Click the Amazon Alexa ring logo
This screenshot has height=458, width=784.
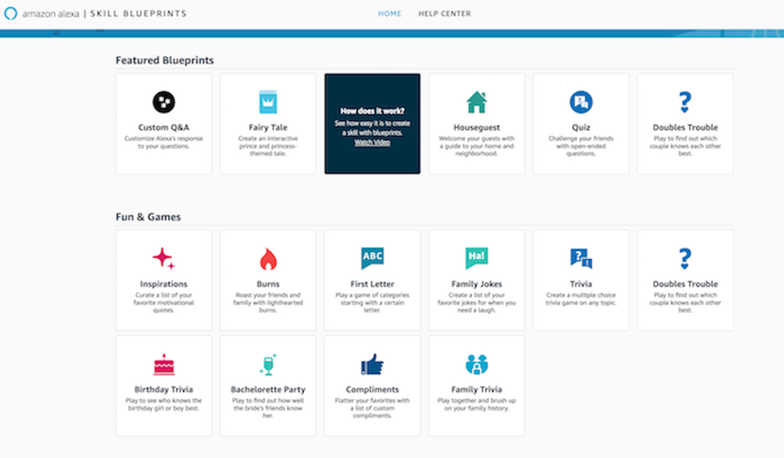tap(10, 14)
